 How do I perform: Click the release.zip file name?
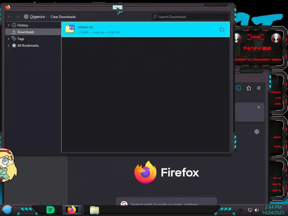click(x=85, y=27)
